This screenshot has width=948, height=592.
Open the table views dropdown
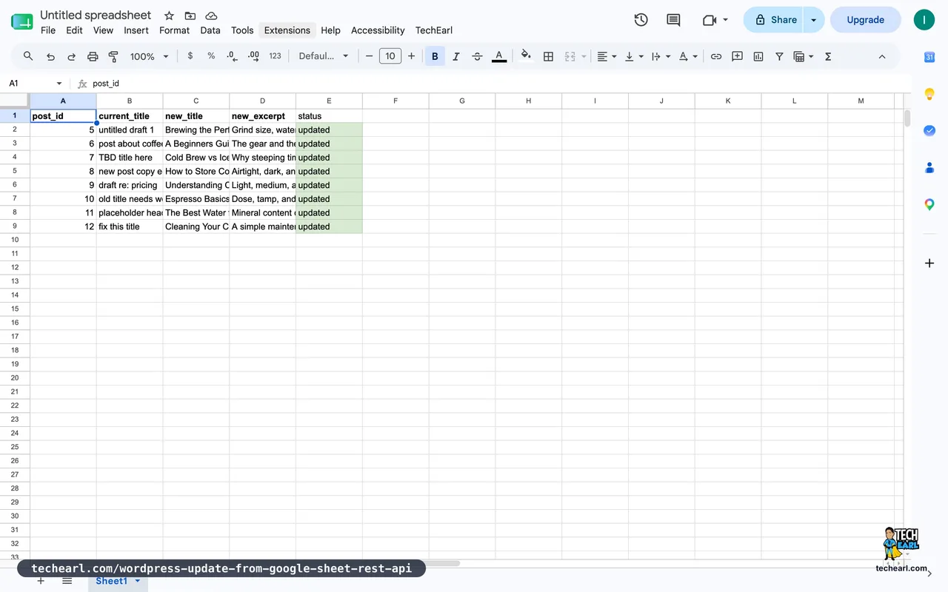pos(803,56)
